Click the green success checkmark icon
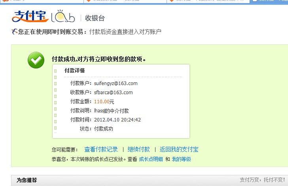Screen dimensions: 288x186 click(x=36, y=60)
